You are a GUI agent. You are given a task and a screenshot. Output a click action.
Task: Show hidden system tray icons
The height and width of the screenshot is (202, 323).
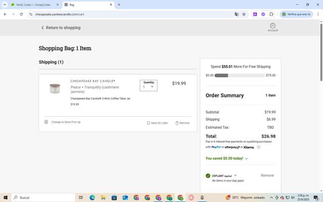[x=272, y=197]
